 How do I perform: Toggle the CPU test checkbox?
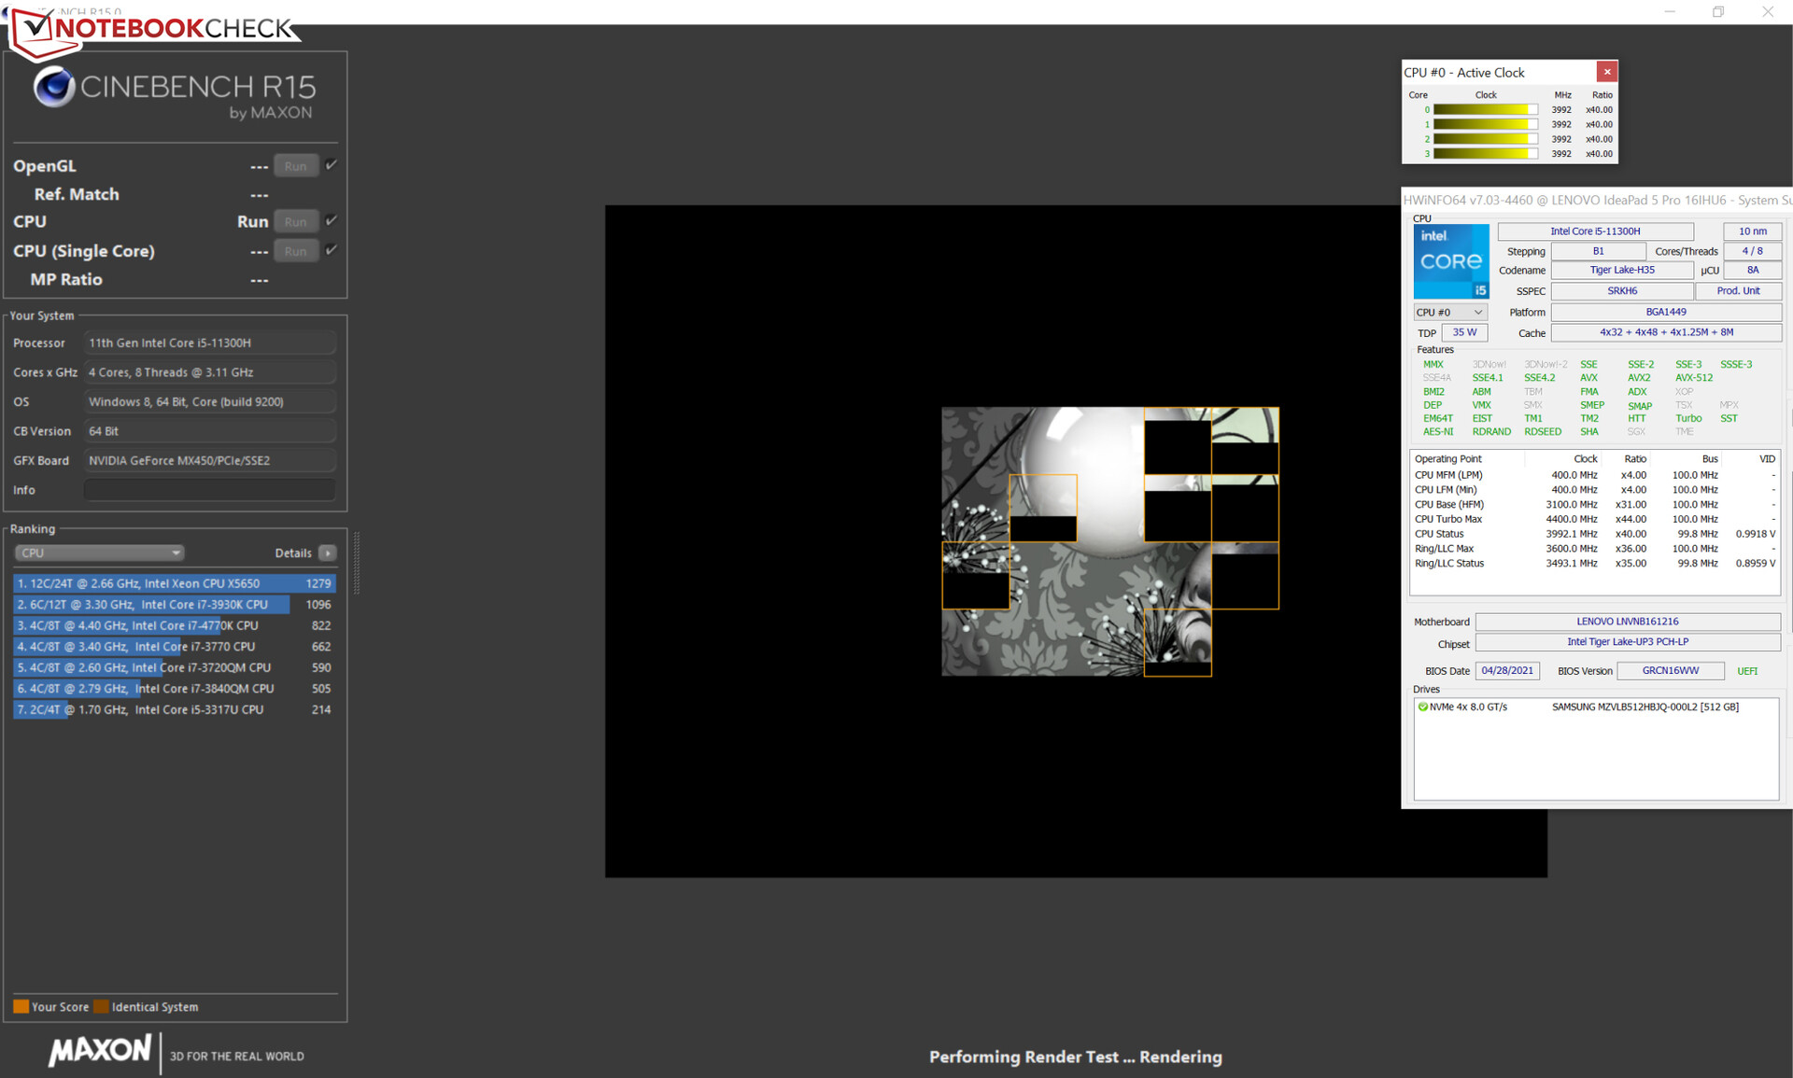click(x=332, y=221)
